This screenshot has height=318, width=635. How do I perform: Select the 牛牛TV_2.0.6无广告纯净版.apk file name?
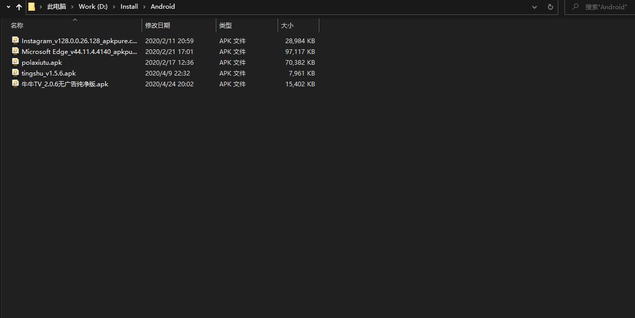pos(65,84)
